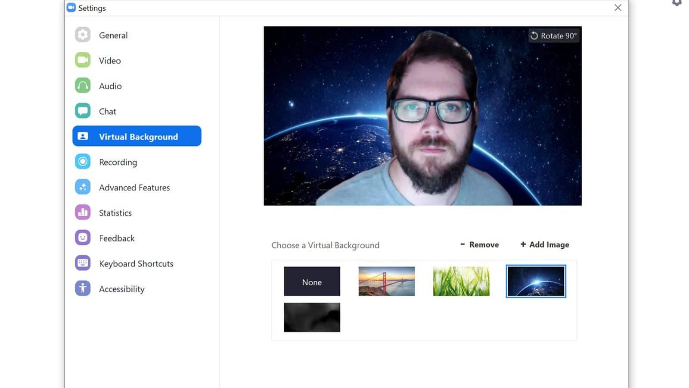Close the Settings window
Screen dimensions: 689x388
(x=618, y=8)
